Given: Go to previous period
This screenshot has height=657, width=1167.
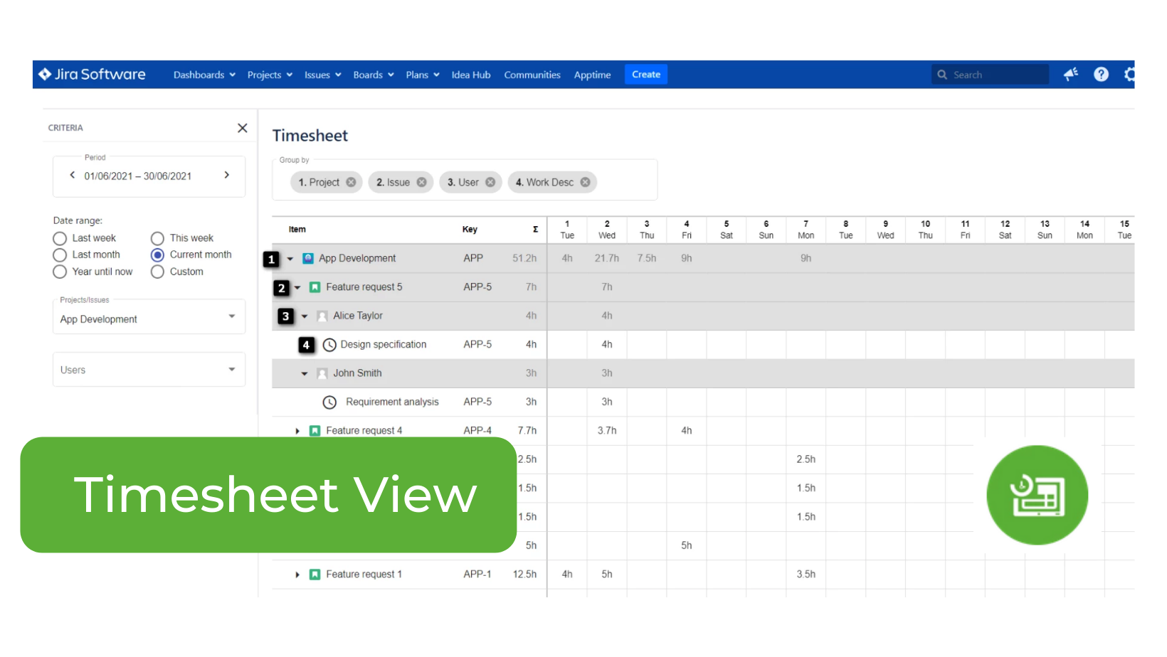Looking at the screenshot, I should [72, 175].
